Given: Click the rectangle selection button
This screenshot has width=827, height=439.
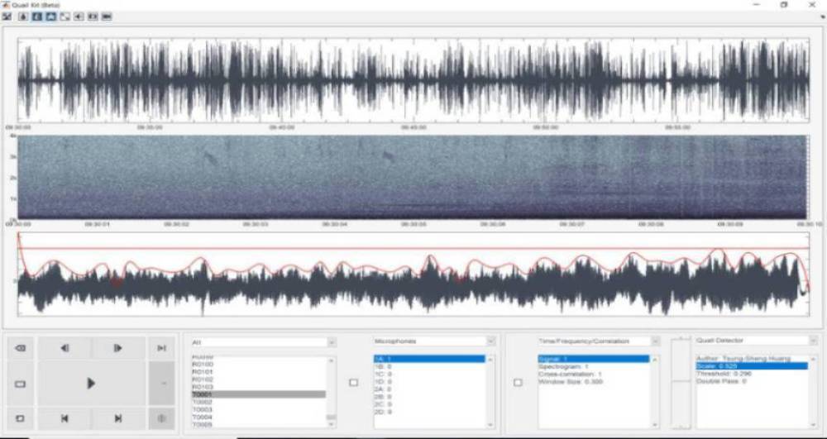Looking at the screenshot, I should point(20,384).
